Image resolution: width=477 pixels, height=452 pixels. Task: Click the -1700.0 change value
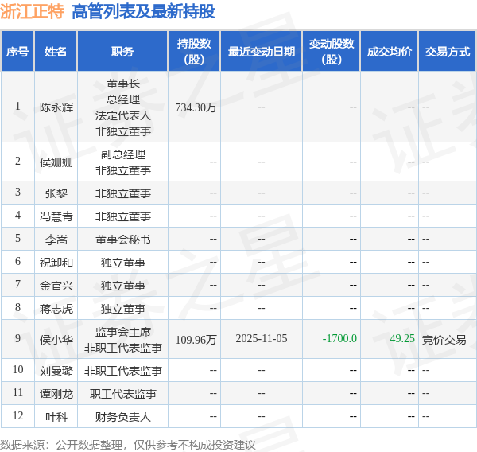point(339,339)
